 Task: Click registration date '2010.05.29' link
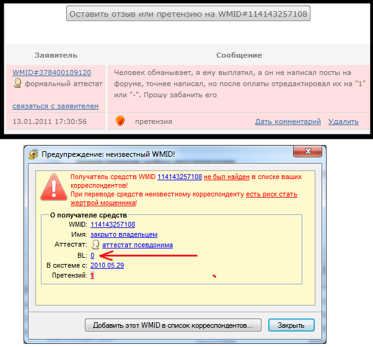pyautogui.click(x=107, y=265)
